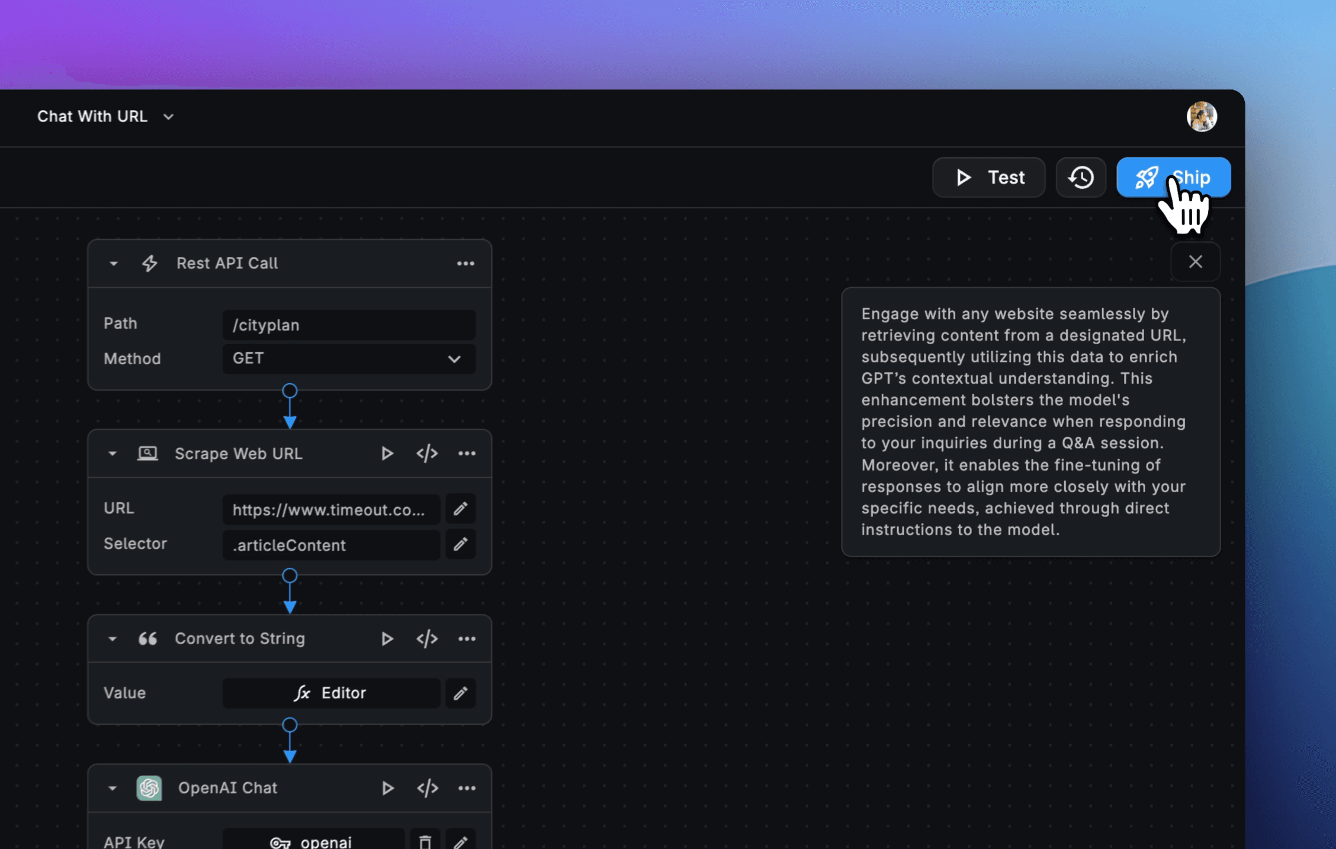Collapse the Rest API Call node

click(113, 263)
